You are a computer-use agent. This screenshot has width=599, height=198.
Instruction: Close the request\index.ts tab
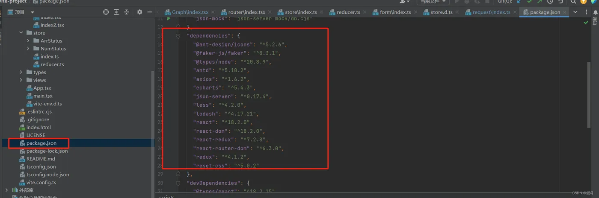pos(514,12)
